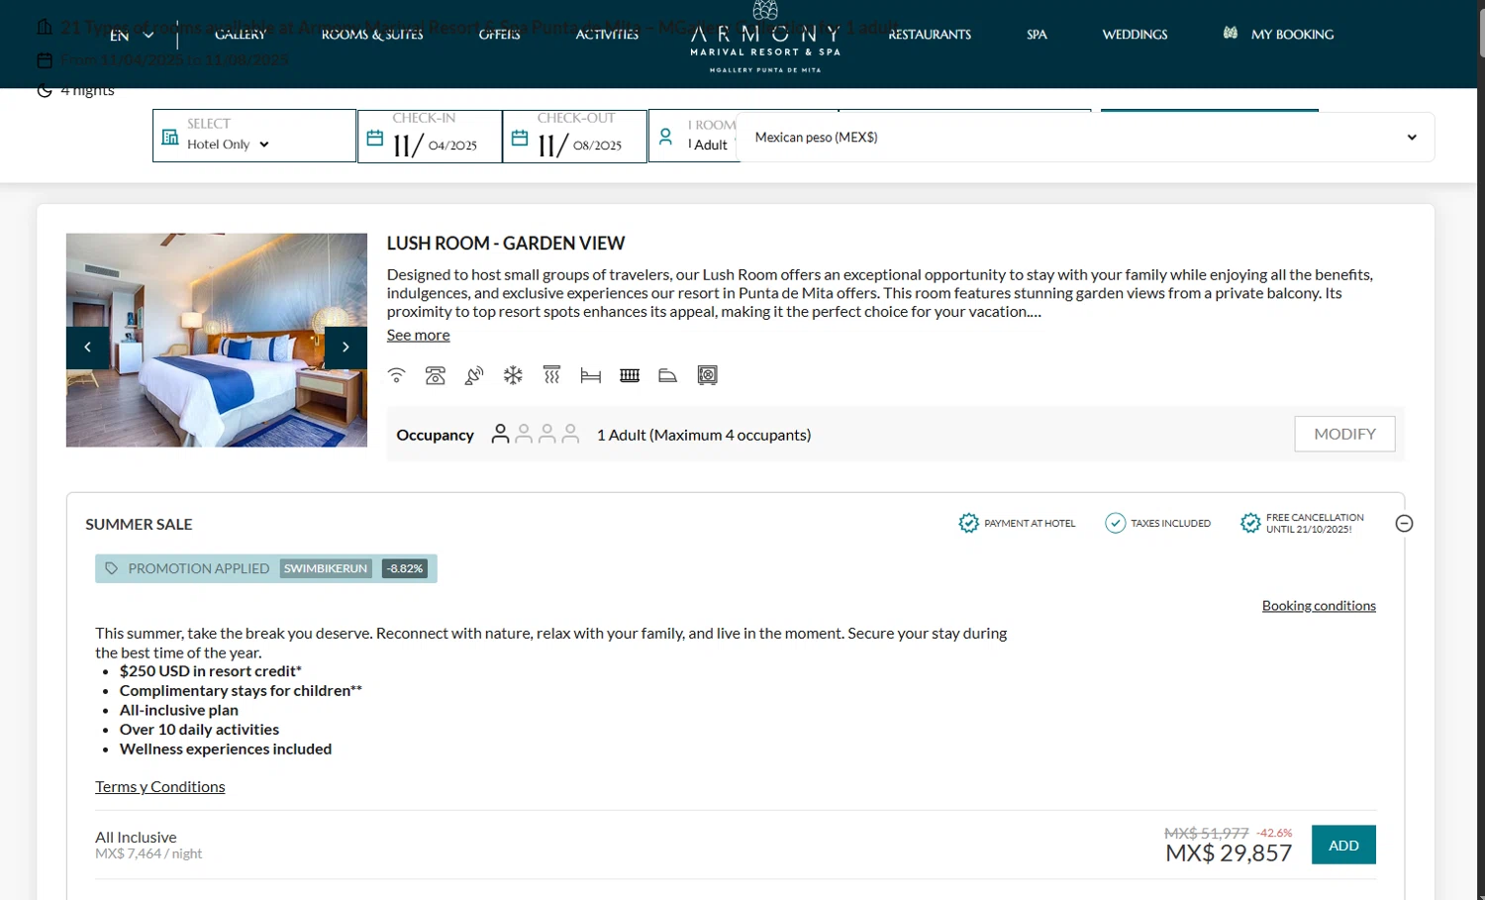Click the SWIMBIKERUN promo code tag

326,568
